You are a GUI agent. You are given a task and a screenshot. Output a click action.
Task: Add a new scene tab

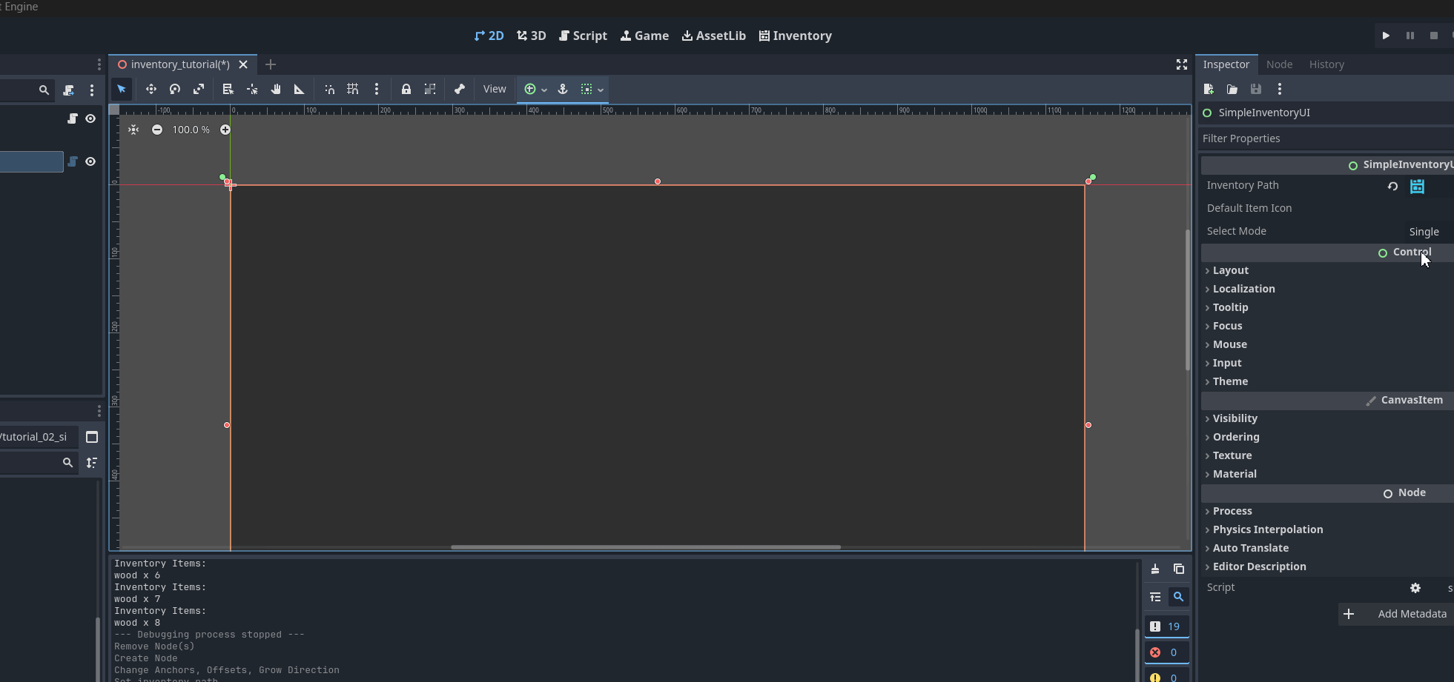(x=271, y=64)
